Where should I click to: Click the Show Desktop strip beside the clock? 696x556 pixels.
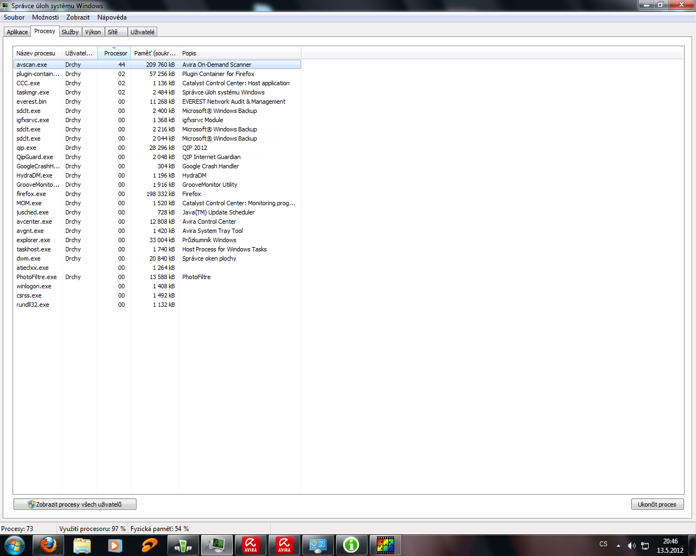point(692,545)
